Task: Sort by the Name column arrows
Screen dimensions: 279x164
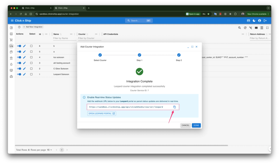Action: [x=61, y=34]
